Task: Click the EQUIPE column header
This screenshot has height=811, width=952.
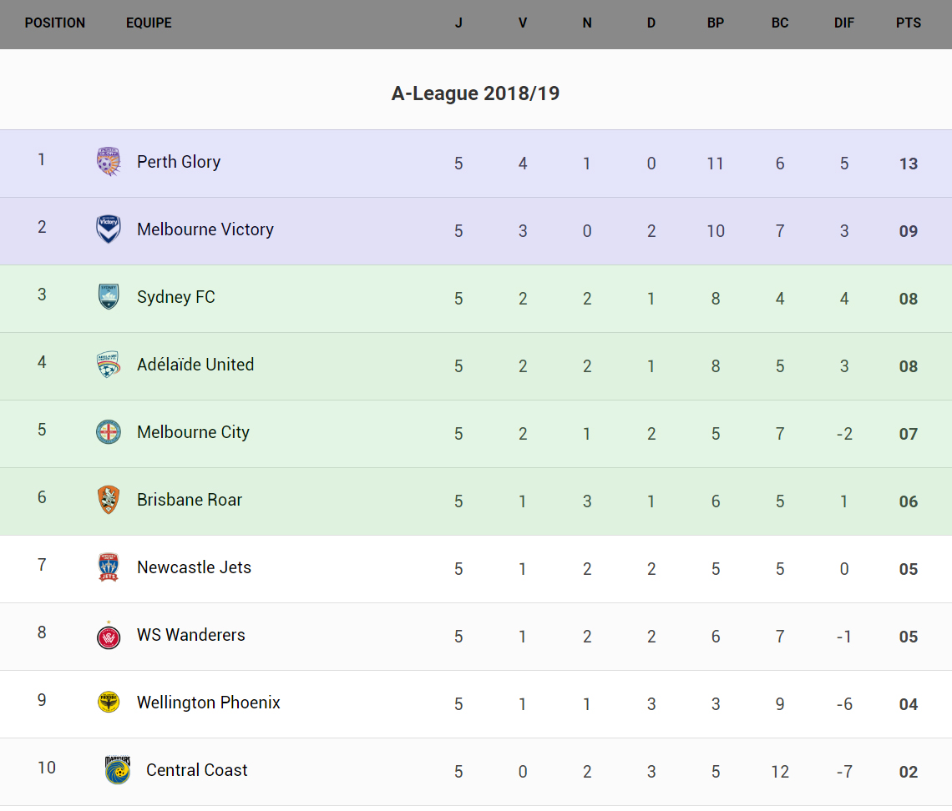Action: coord(149,23)
